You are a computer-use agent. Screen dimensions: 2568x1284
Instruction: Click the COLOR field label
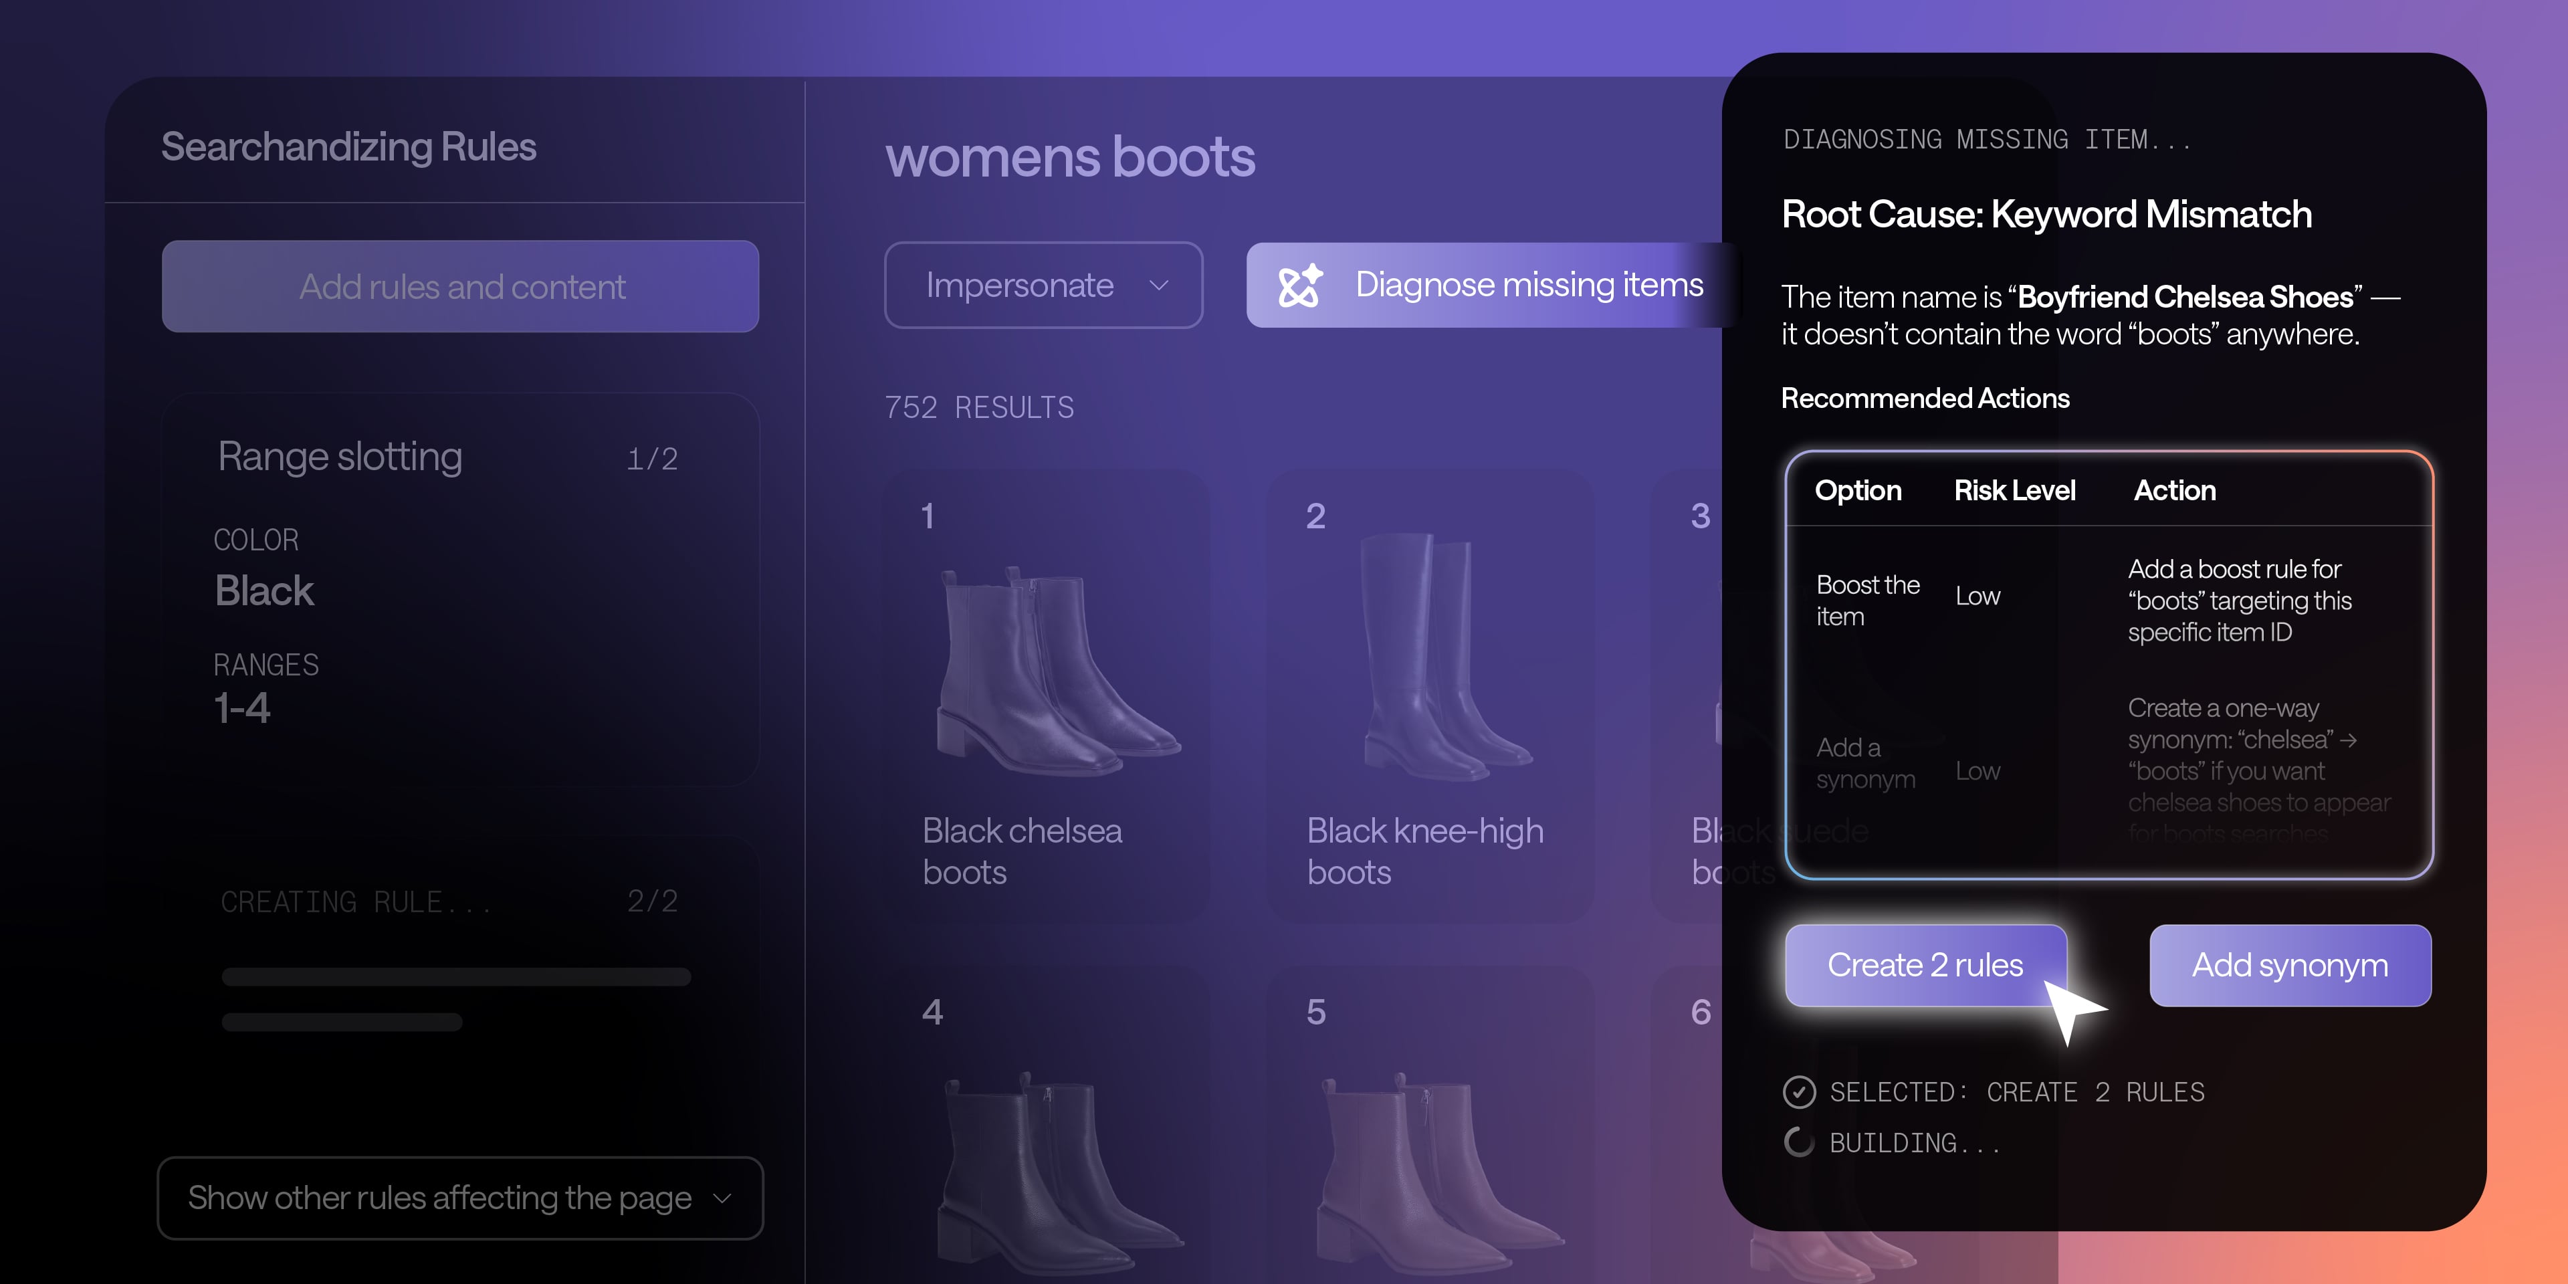tap(256, 540)
